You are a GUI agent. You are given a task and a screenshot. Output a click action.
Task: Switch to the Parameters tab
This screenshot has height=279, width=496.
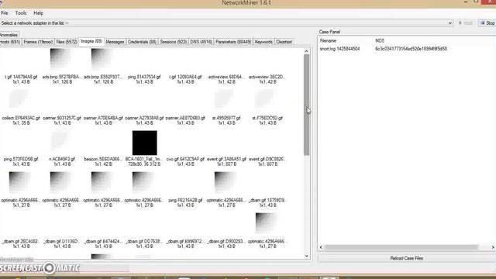[x=233, y=42]
